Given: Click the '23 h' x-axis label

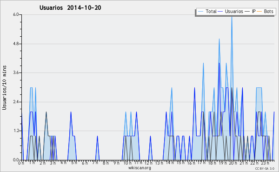Looking at the screenshot, I should click(x=265, y=163).
